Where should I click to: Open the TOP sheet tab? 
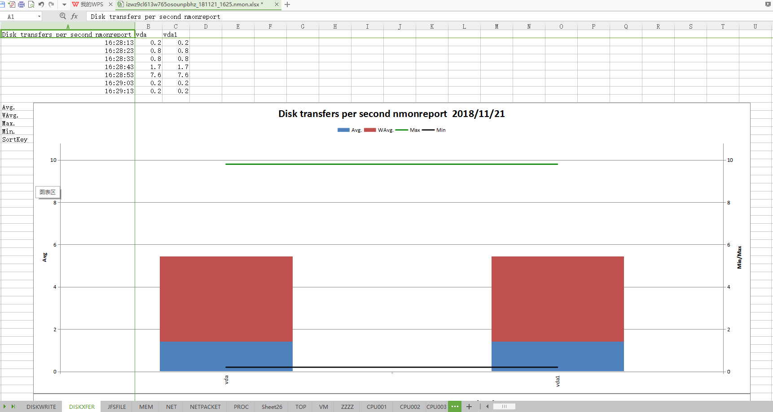tap(301, 407)
